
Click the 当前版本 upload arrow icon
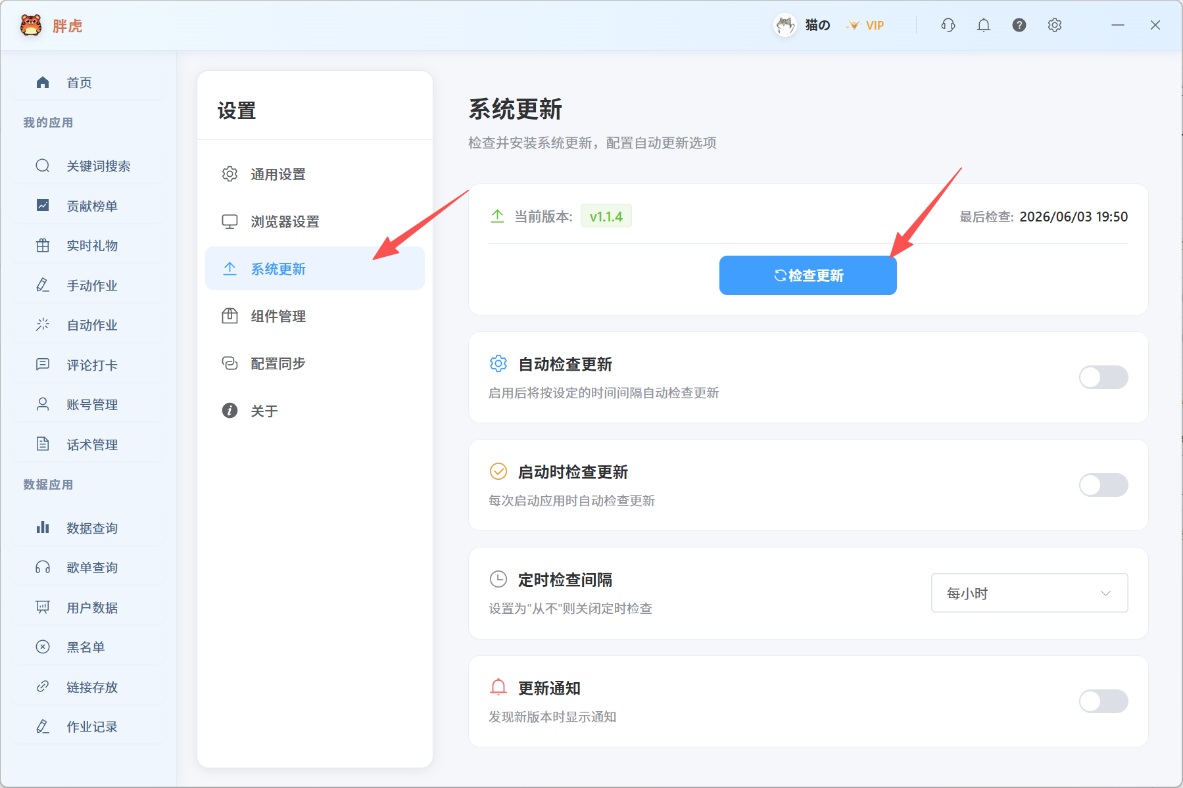497,216
